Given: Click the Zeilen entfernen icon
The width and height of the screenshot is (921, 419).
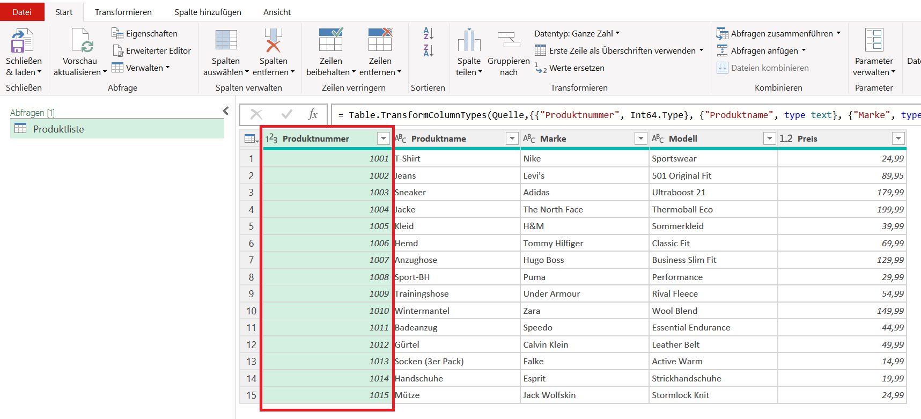Looking at the screenshot, I should pos(380,40).
